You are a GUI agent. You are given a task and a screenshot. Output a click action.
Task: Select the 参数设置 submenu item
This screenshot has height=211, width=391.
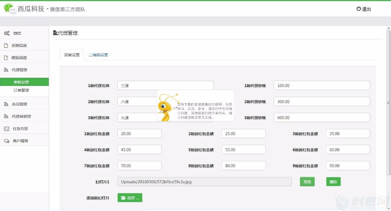[x=24, y=82]
